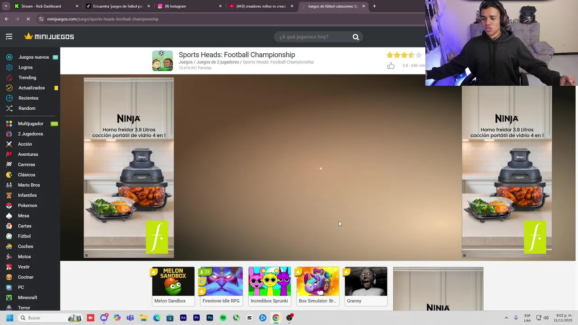Click Juegos de 2 jugadores breadcrumb

[218, 62]
